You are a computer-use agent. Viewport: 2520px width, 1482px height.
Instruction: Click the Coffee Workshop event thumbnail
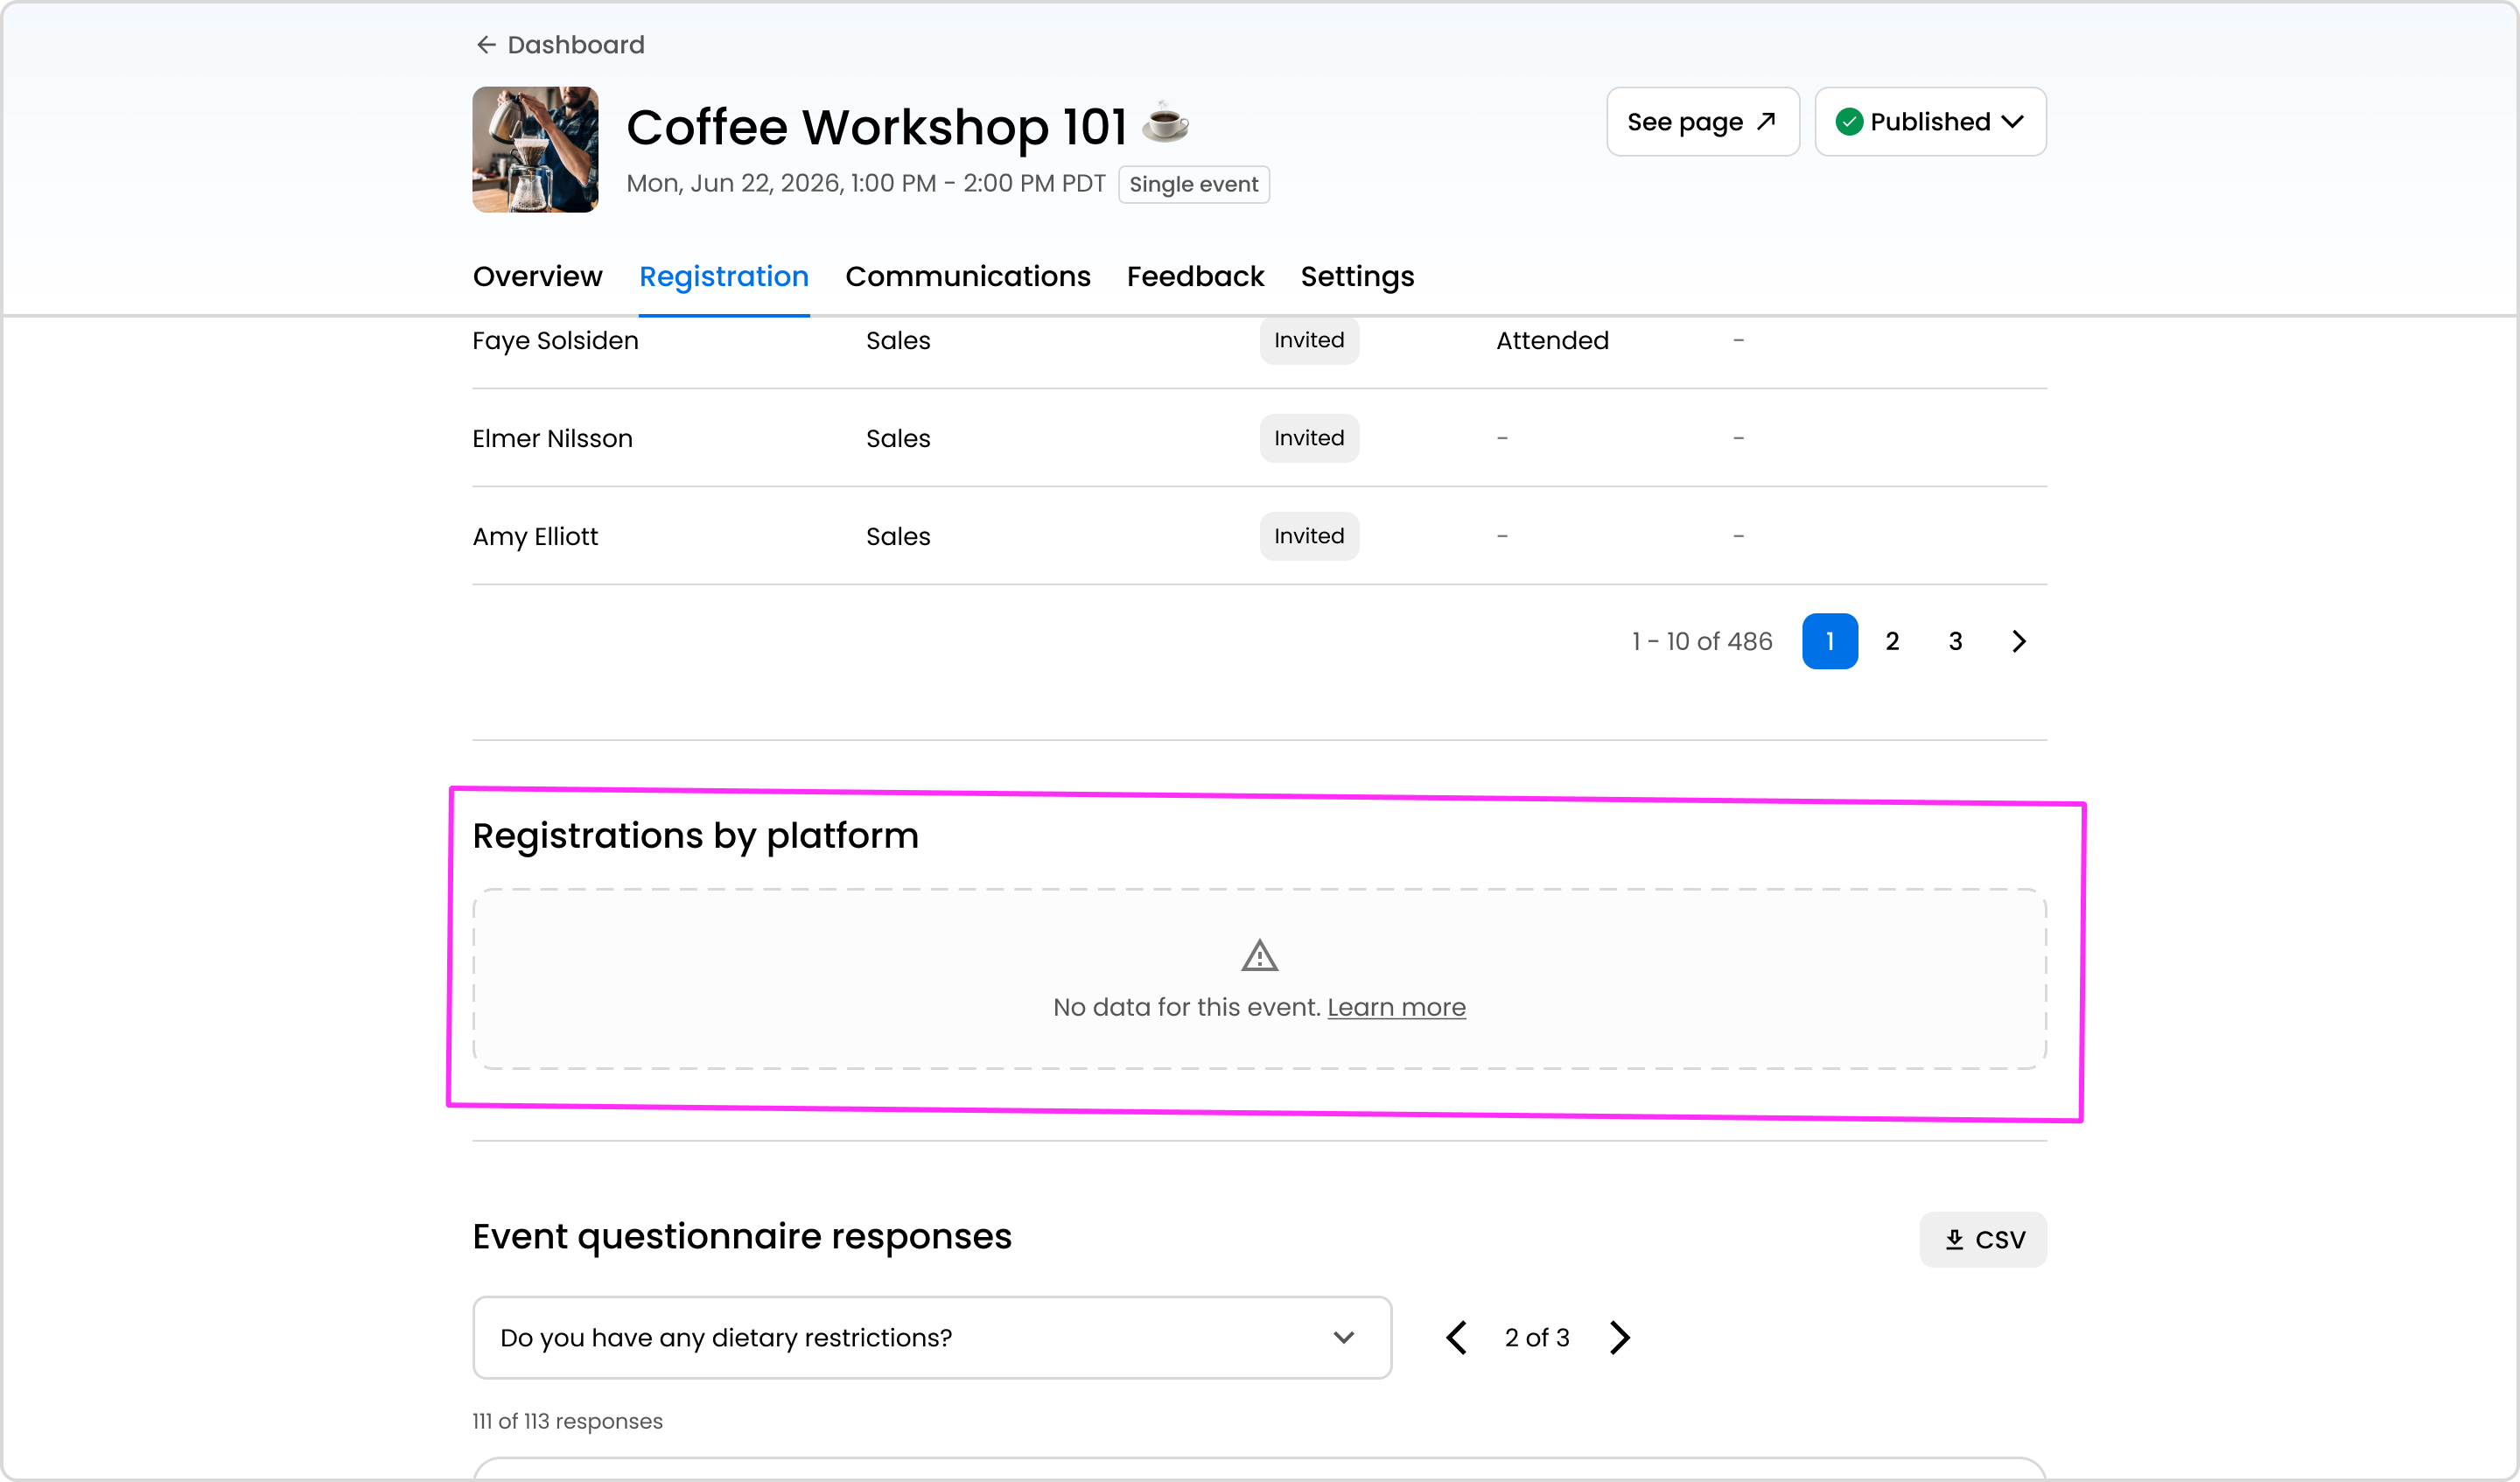click(x=535, y=149)
